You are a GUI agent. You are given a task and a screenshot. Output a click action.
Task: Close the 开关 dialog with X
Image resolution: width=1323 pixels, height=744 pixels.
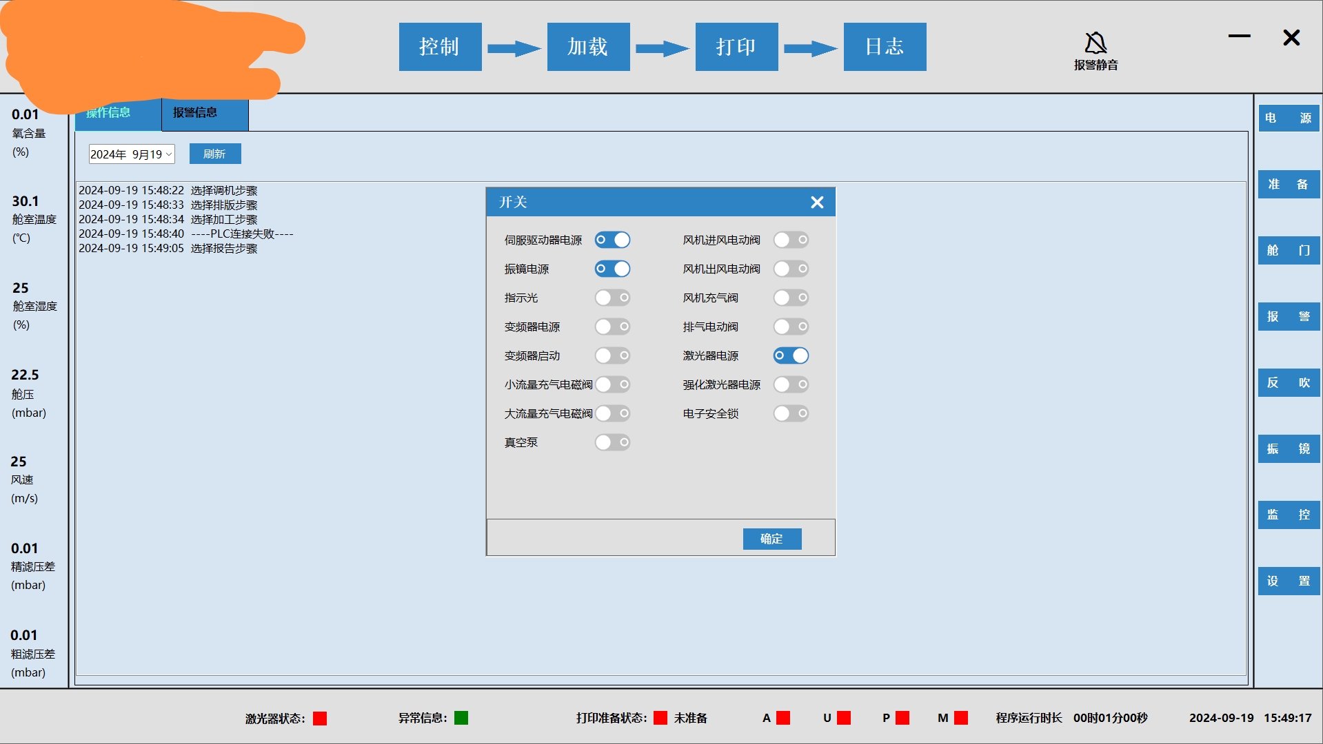tap(817, 202)
